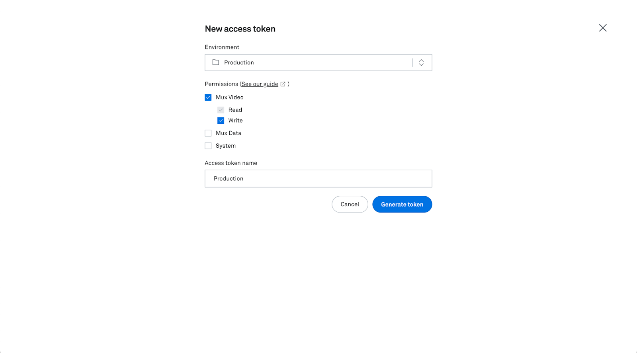
Task: Click inside the Access token name field
Action: [x=318, y=178]
